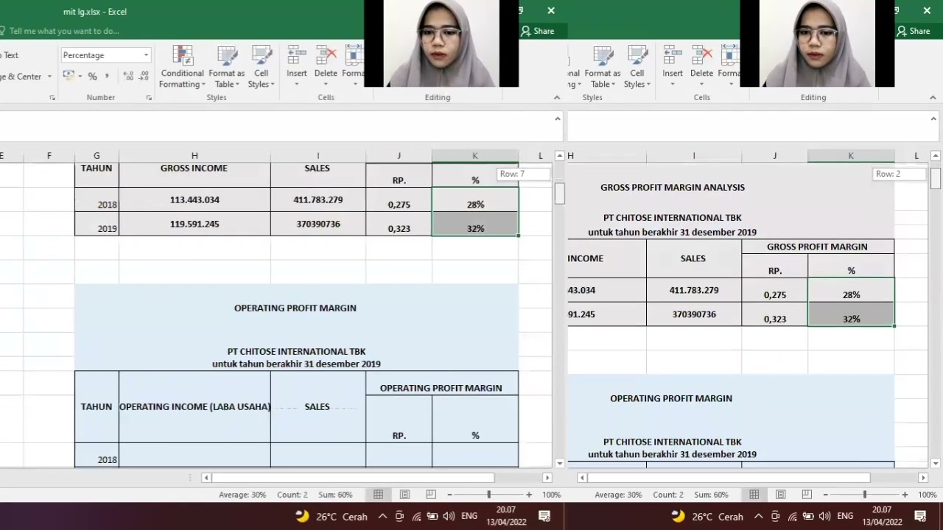Click zoom out minus, right window
943x530 pixels.
point(825,495)
